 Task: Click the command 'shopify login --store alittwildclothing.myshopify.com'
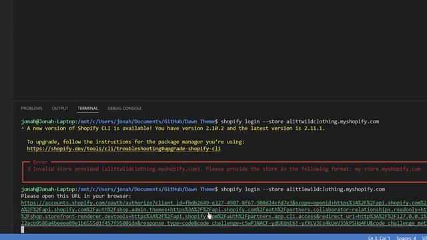[300, 121]
